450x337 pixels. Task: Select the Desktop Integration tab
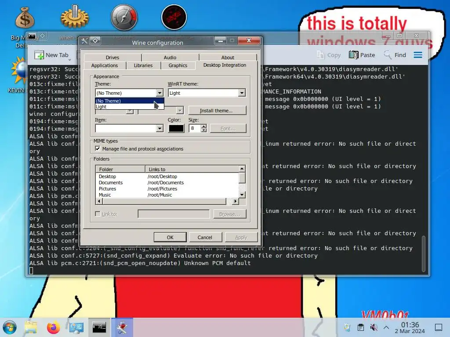(225, 65)
